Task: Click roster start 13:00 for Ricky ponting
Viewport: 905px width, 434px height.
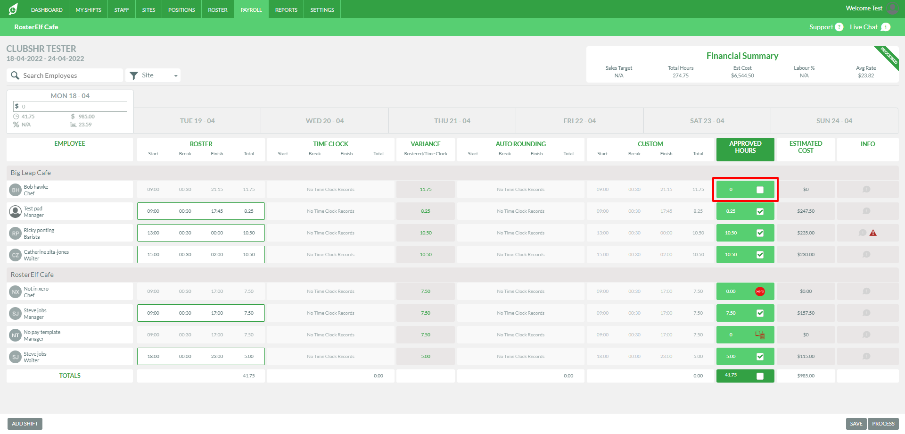Action: pyautogui.click(x=153, y=233)
